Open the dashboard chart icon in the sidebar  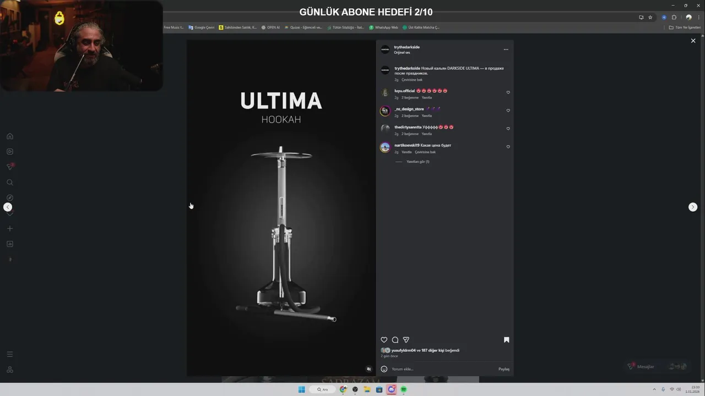click(9, 244)
